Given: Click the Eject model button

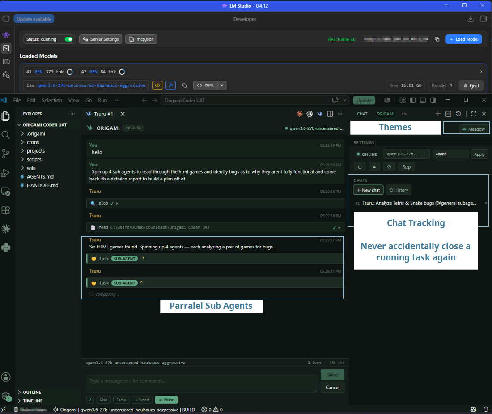Looking at the screenshot, I should point(471,85).
